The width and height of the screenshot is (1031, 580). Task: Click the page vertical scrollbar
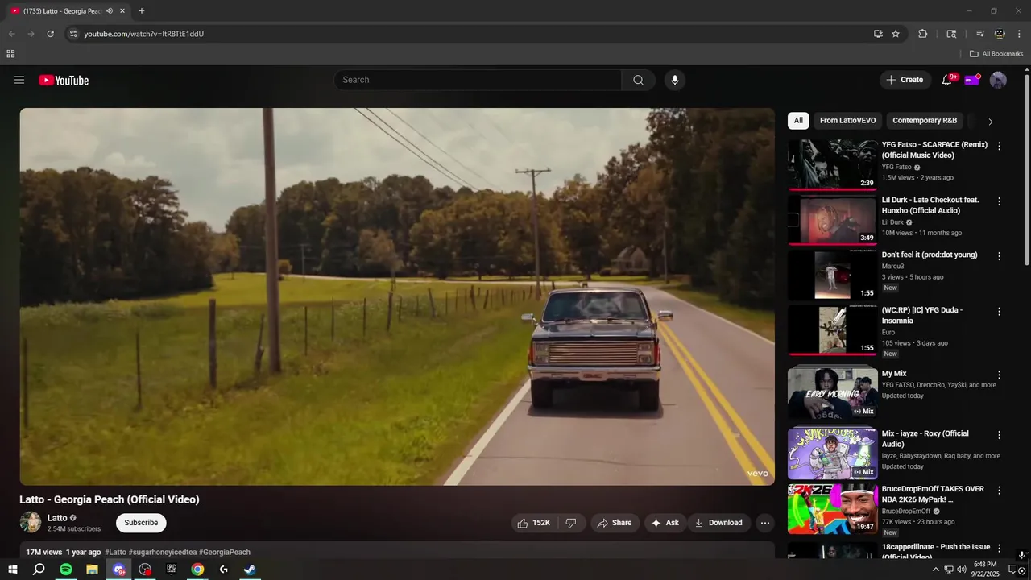point(1026,169)
